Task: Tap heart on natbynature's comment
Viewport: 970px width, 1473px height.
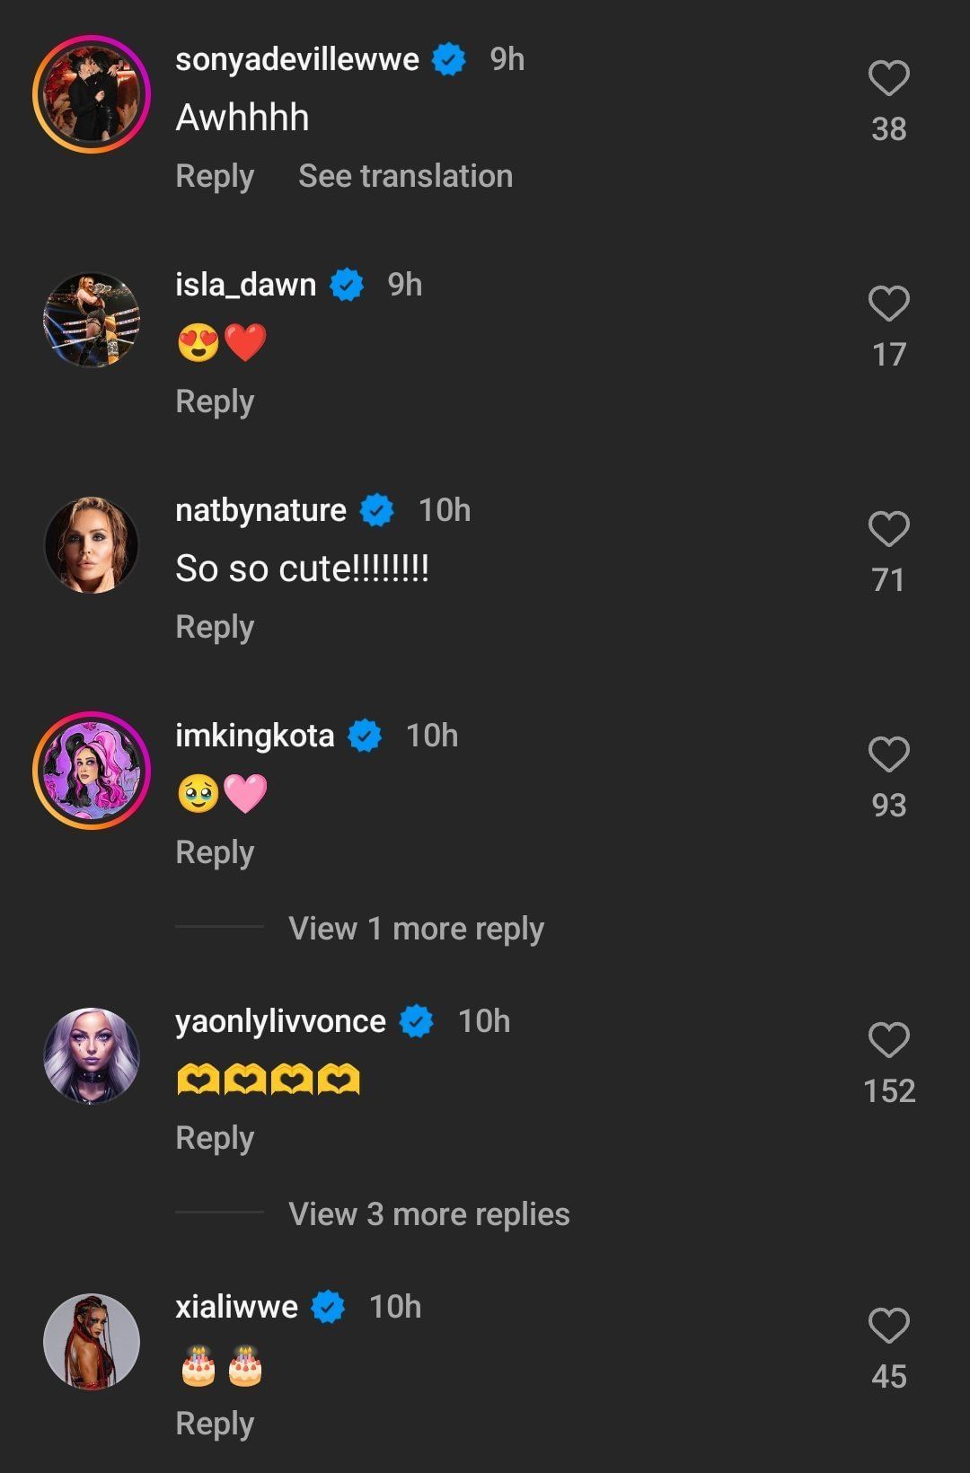Action: tap(888, 530)
